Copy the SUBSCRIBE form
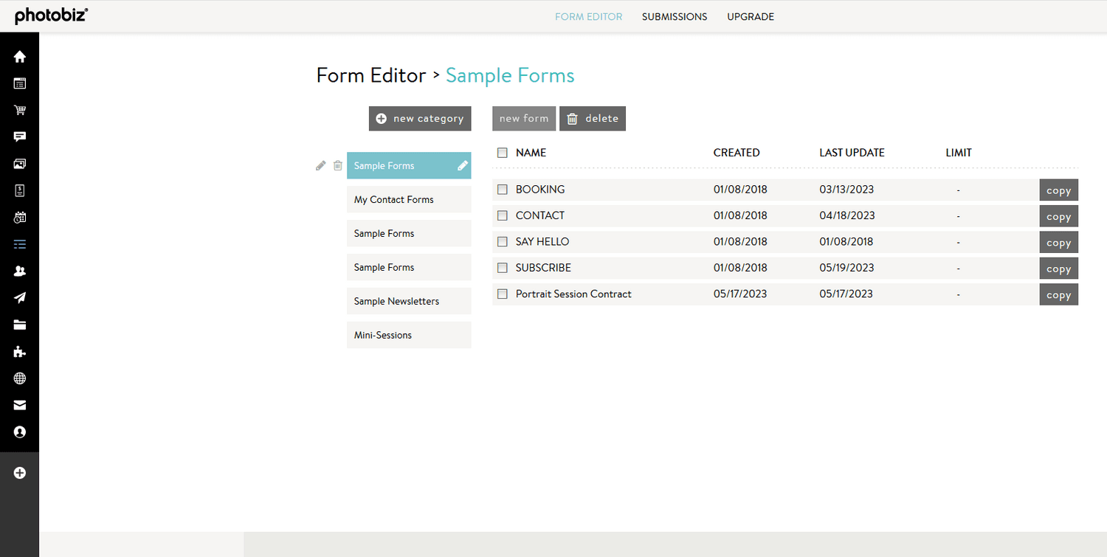The image size is (1107, 557). click(x=1059, y=269)
